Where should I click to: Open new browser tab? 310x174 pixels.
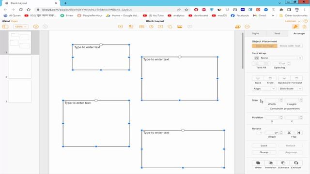[x=65, y=3]
